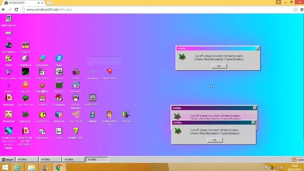
Task: Launch the Virtual Girl face icon
Action: click(x=9, y=114)
